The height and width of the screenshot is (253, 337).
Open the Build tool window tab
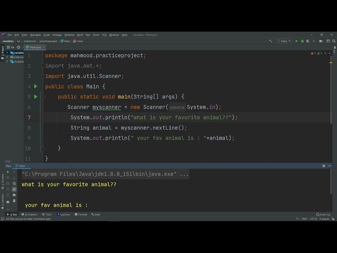pyautogui.click(x=96, y=215)
